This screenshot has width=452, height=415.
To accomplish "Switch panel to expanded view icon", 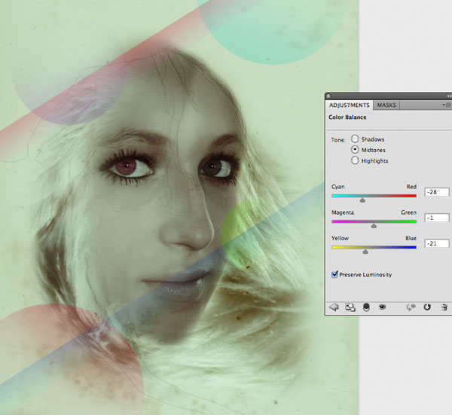I will (x=350, y=307).
